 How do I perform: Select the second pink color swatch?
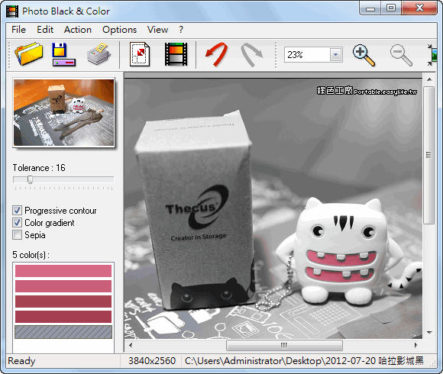(x=63, y=286)
